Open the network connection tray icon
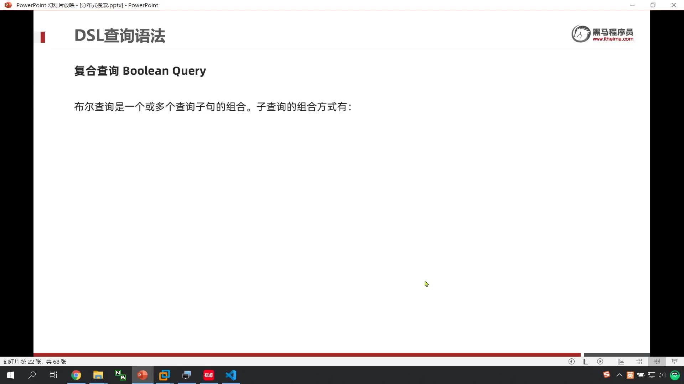This screenshot has height=384, width=684. 652,375
